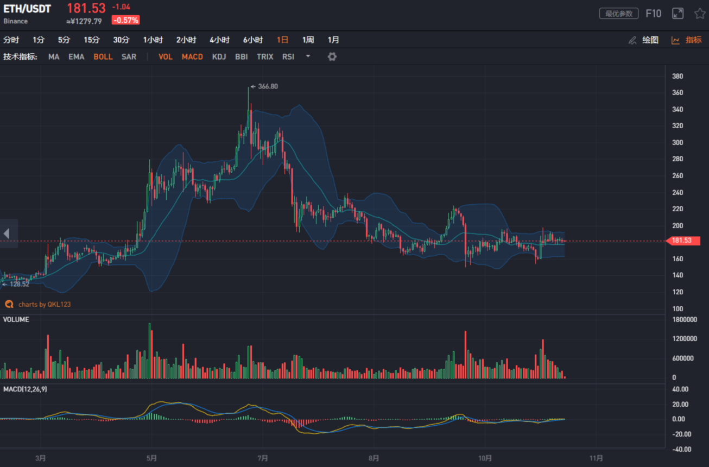Click the QKL123 logo icon

tap(9, 304)
